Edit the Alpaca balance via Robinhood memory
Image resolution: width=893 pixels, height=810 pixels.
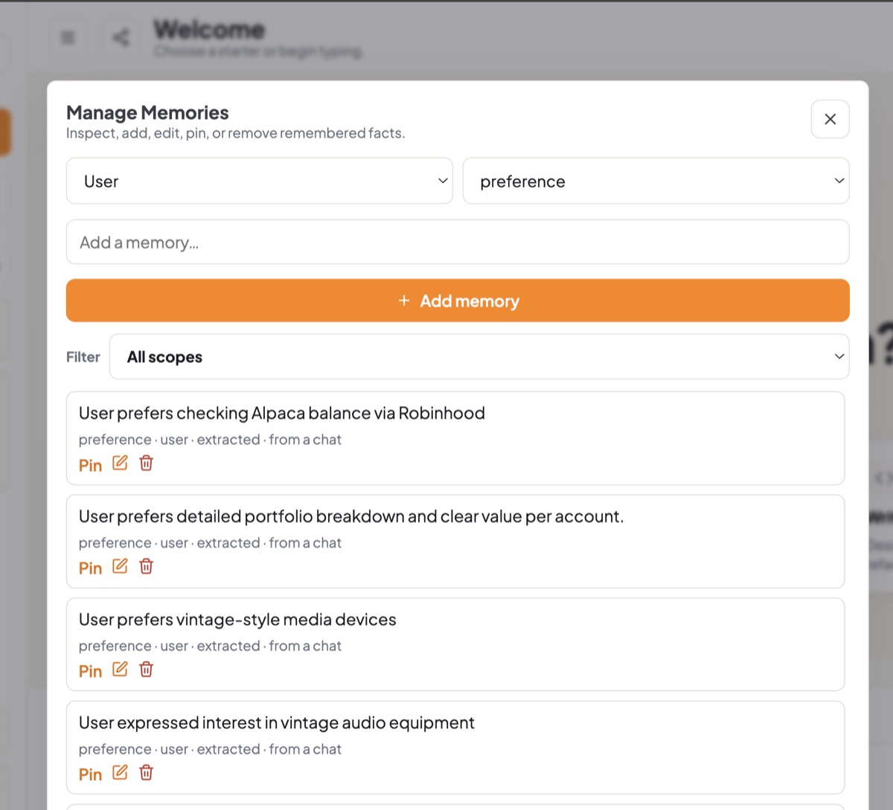pos(120,463)
